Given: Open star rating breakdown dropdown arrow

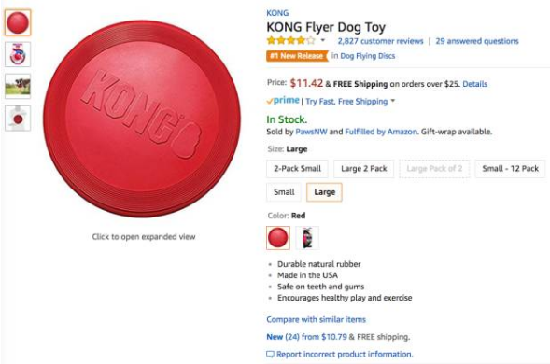Looking at the screenshot, I should pos(322,40).
